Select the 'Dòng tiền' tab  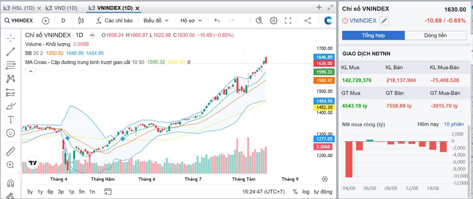point(436,35)
